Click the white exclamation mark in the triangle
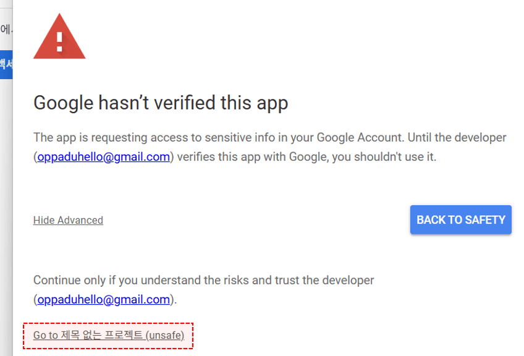The width and height of the screenshot is (524, 356). (x=59, y=42)
